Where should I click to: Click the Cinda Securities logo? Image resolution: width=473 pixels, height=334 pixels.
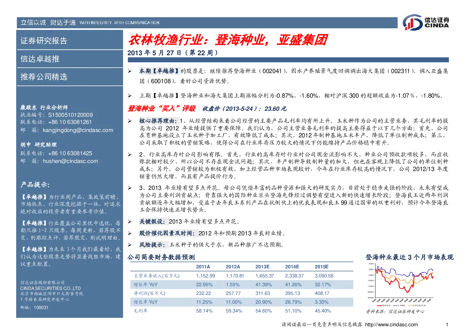click(x=426, y=22)
